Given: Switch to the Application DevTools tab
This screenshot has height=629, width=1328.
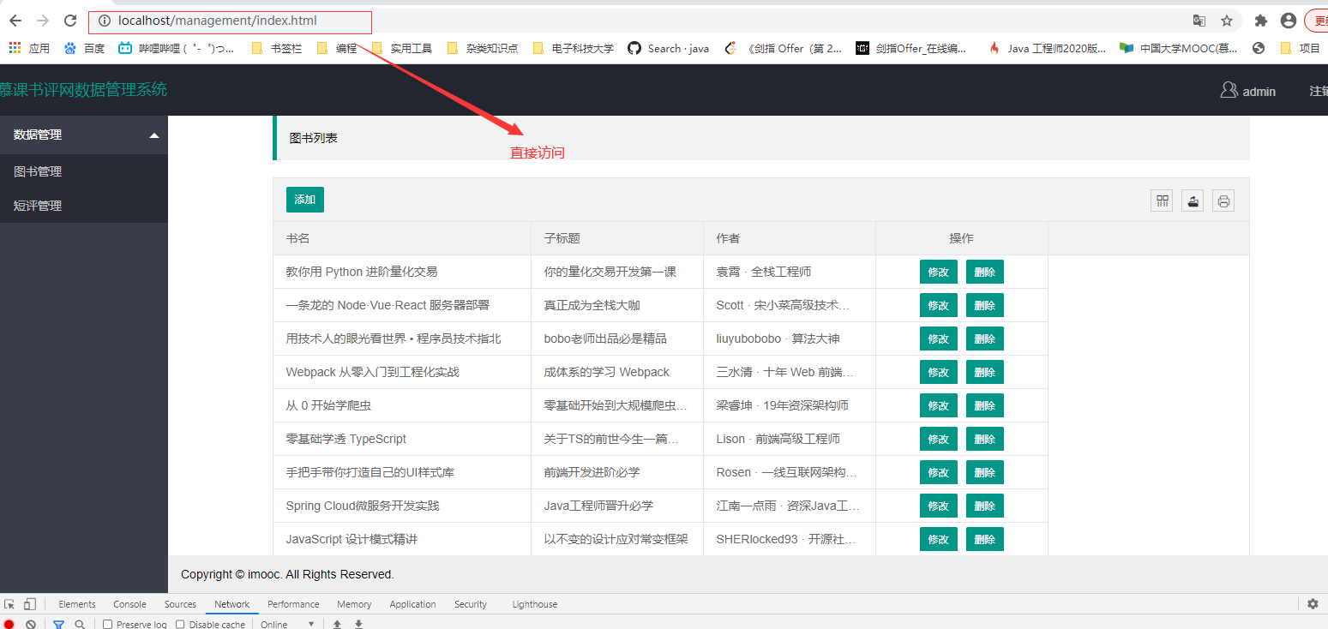Looking at the screenshot, I should coord(412,604).
